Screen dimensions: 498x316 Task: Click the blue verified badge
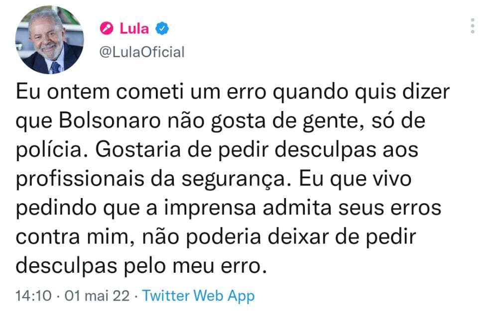162,28
